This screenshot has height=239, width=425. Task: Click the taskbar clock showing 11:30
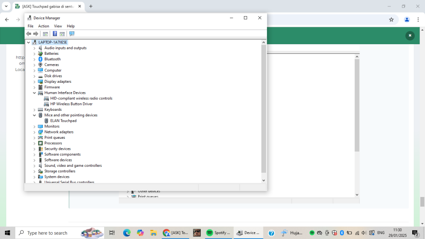(397, 233)
